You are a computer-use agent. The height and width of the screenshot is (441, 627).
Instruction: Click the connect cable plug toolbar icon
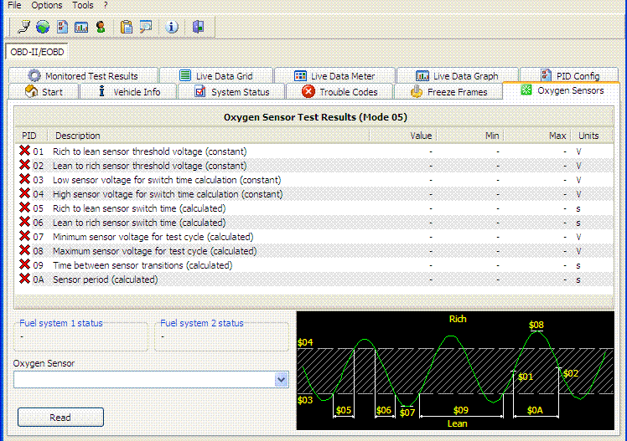pos(23,27)
